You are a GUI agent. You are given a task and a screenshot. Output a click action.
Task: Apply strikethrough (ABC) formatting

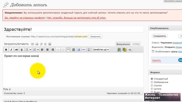(16, 50)
